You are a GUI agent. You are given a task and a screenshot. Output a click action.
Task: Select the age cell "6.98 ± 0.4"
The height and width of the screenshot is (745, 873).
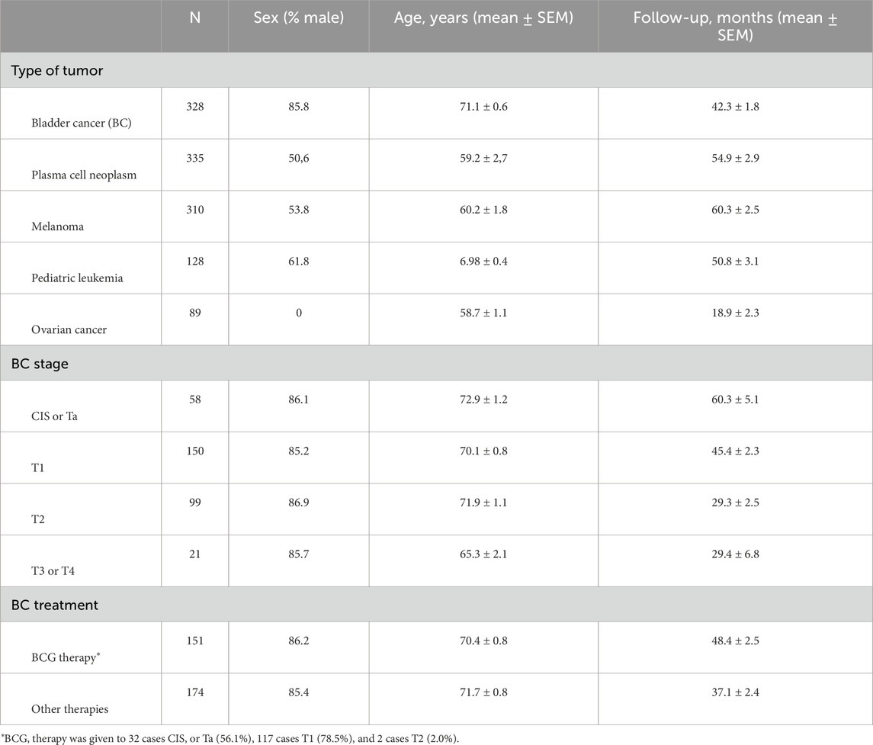[483, 262]
